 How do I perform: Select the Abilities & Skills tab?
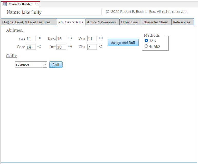pyautogui.click(x=71, y=22)
